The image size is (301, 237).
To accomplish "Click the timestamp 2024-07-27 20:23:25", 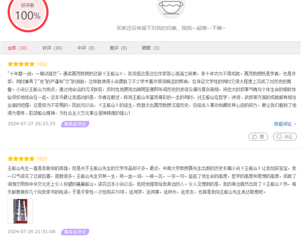I will (32, 124).
